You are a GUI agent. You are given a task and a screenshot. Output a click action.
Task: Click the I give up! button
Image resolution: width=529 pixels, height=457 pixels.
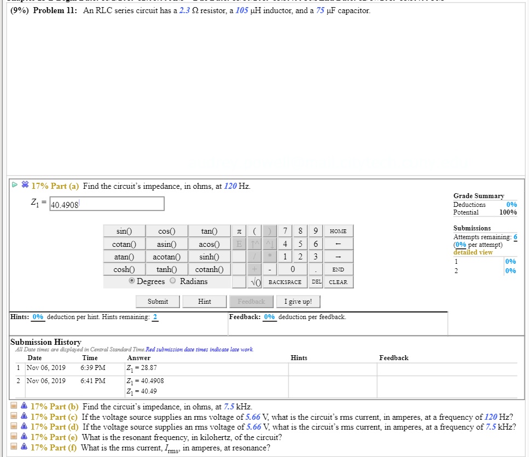(x=298, y=302)
